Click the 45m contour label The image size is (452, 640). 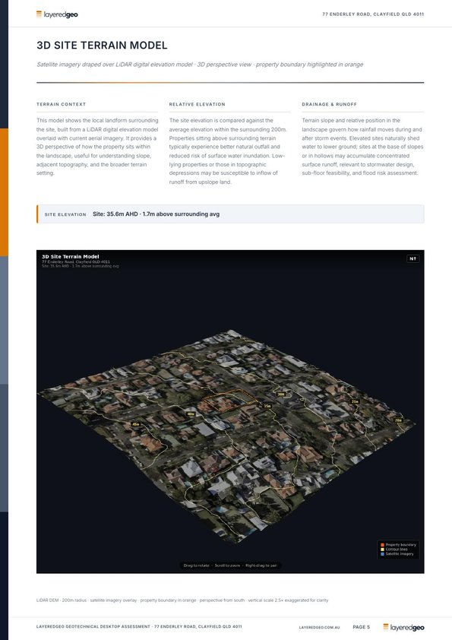[136, 424]
